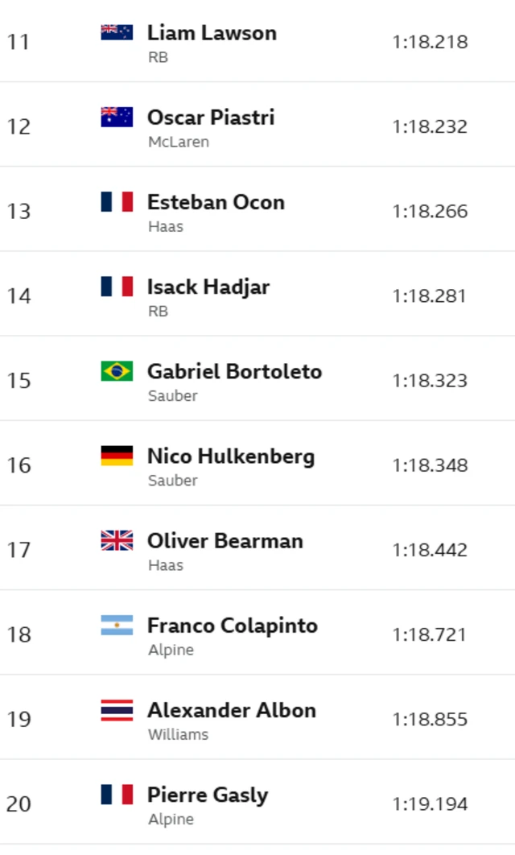Click the British flag beside Oliver Bearman
515x855 pixels.
tap(117, 540)
